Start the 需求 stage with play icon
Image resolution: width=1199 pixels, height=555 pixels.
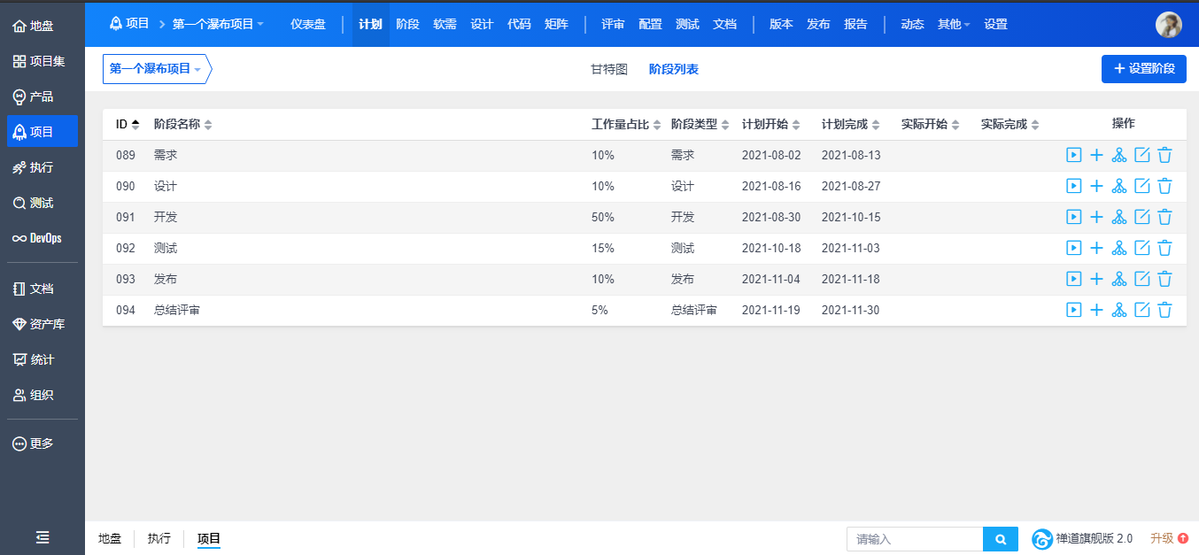(1073, 155)
